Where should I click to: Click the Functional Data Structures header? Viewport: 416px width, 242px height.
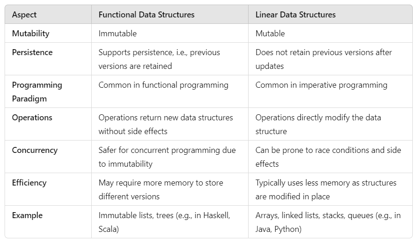click(x=146, y=15)
